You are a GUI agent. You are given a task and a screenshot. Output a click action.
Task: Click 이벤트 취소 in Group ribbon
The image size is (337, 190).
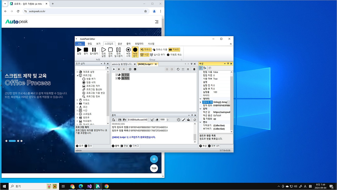pos(174,55)
